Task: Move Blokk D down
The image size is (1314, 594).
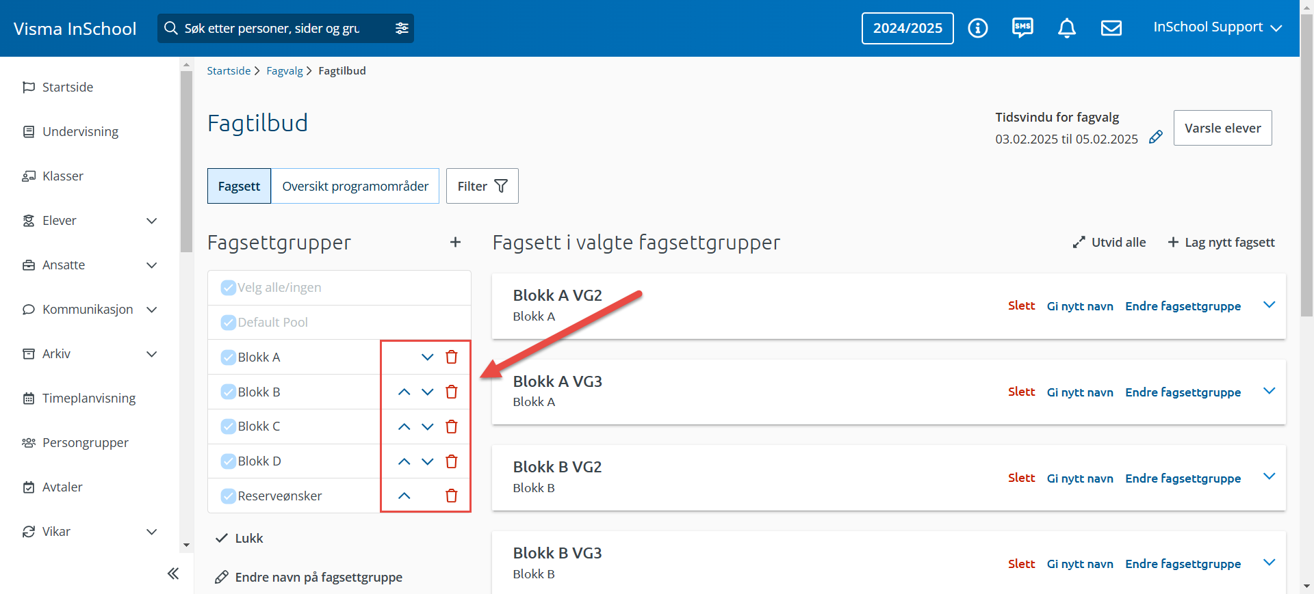Action: (x=428, y=461)
